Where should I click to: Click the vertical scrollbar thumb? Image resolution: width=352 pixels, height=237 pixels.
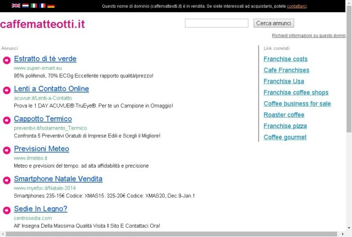pyautogui.click(x=349, y=70)
